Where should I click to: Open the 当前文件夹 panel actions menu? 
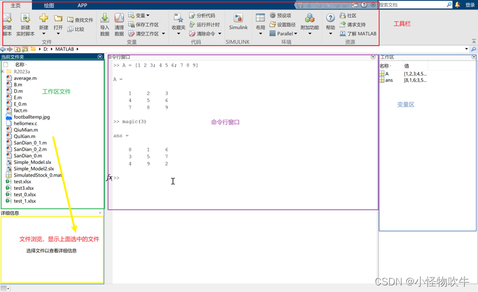[x=100, y=57]
